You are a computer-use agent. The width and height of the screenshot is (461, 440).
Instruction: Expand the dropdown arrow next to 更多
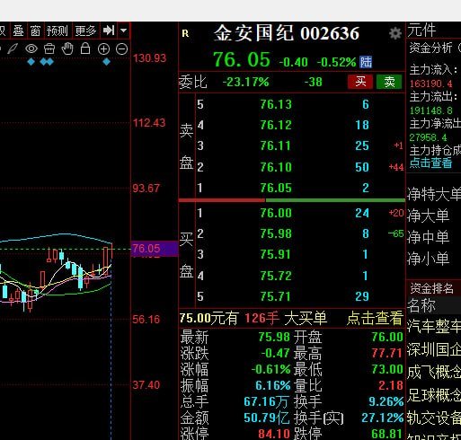click(x=124, y=31)
